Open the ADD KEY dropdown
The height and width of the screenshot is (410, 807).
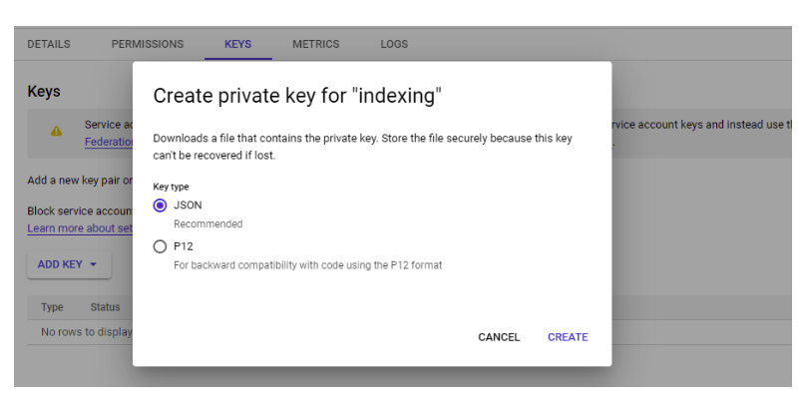pyautogui.click(x=67, y=264)
